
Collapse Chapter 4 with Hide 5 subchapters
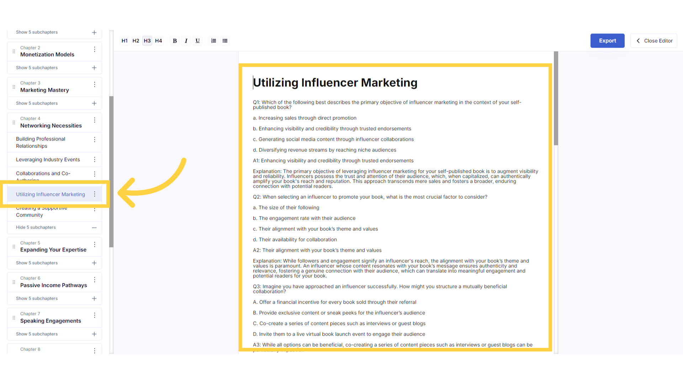pos(36,227)
